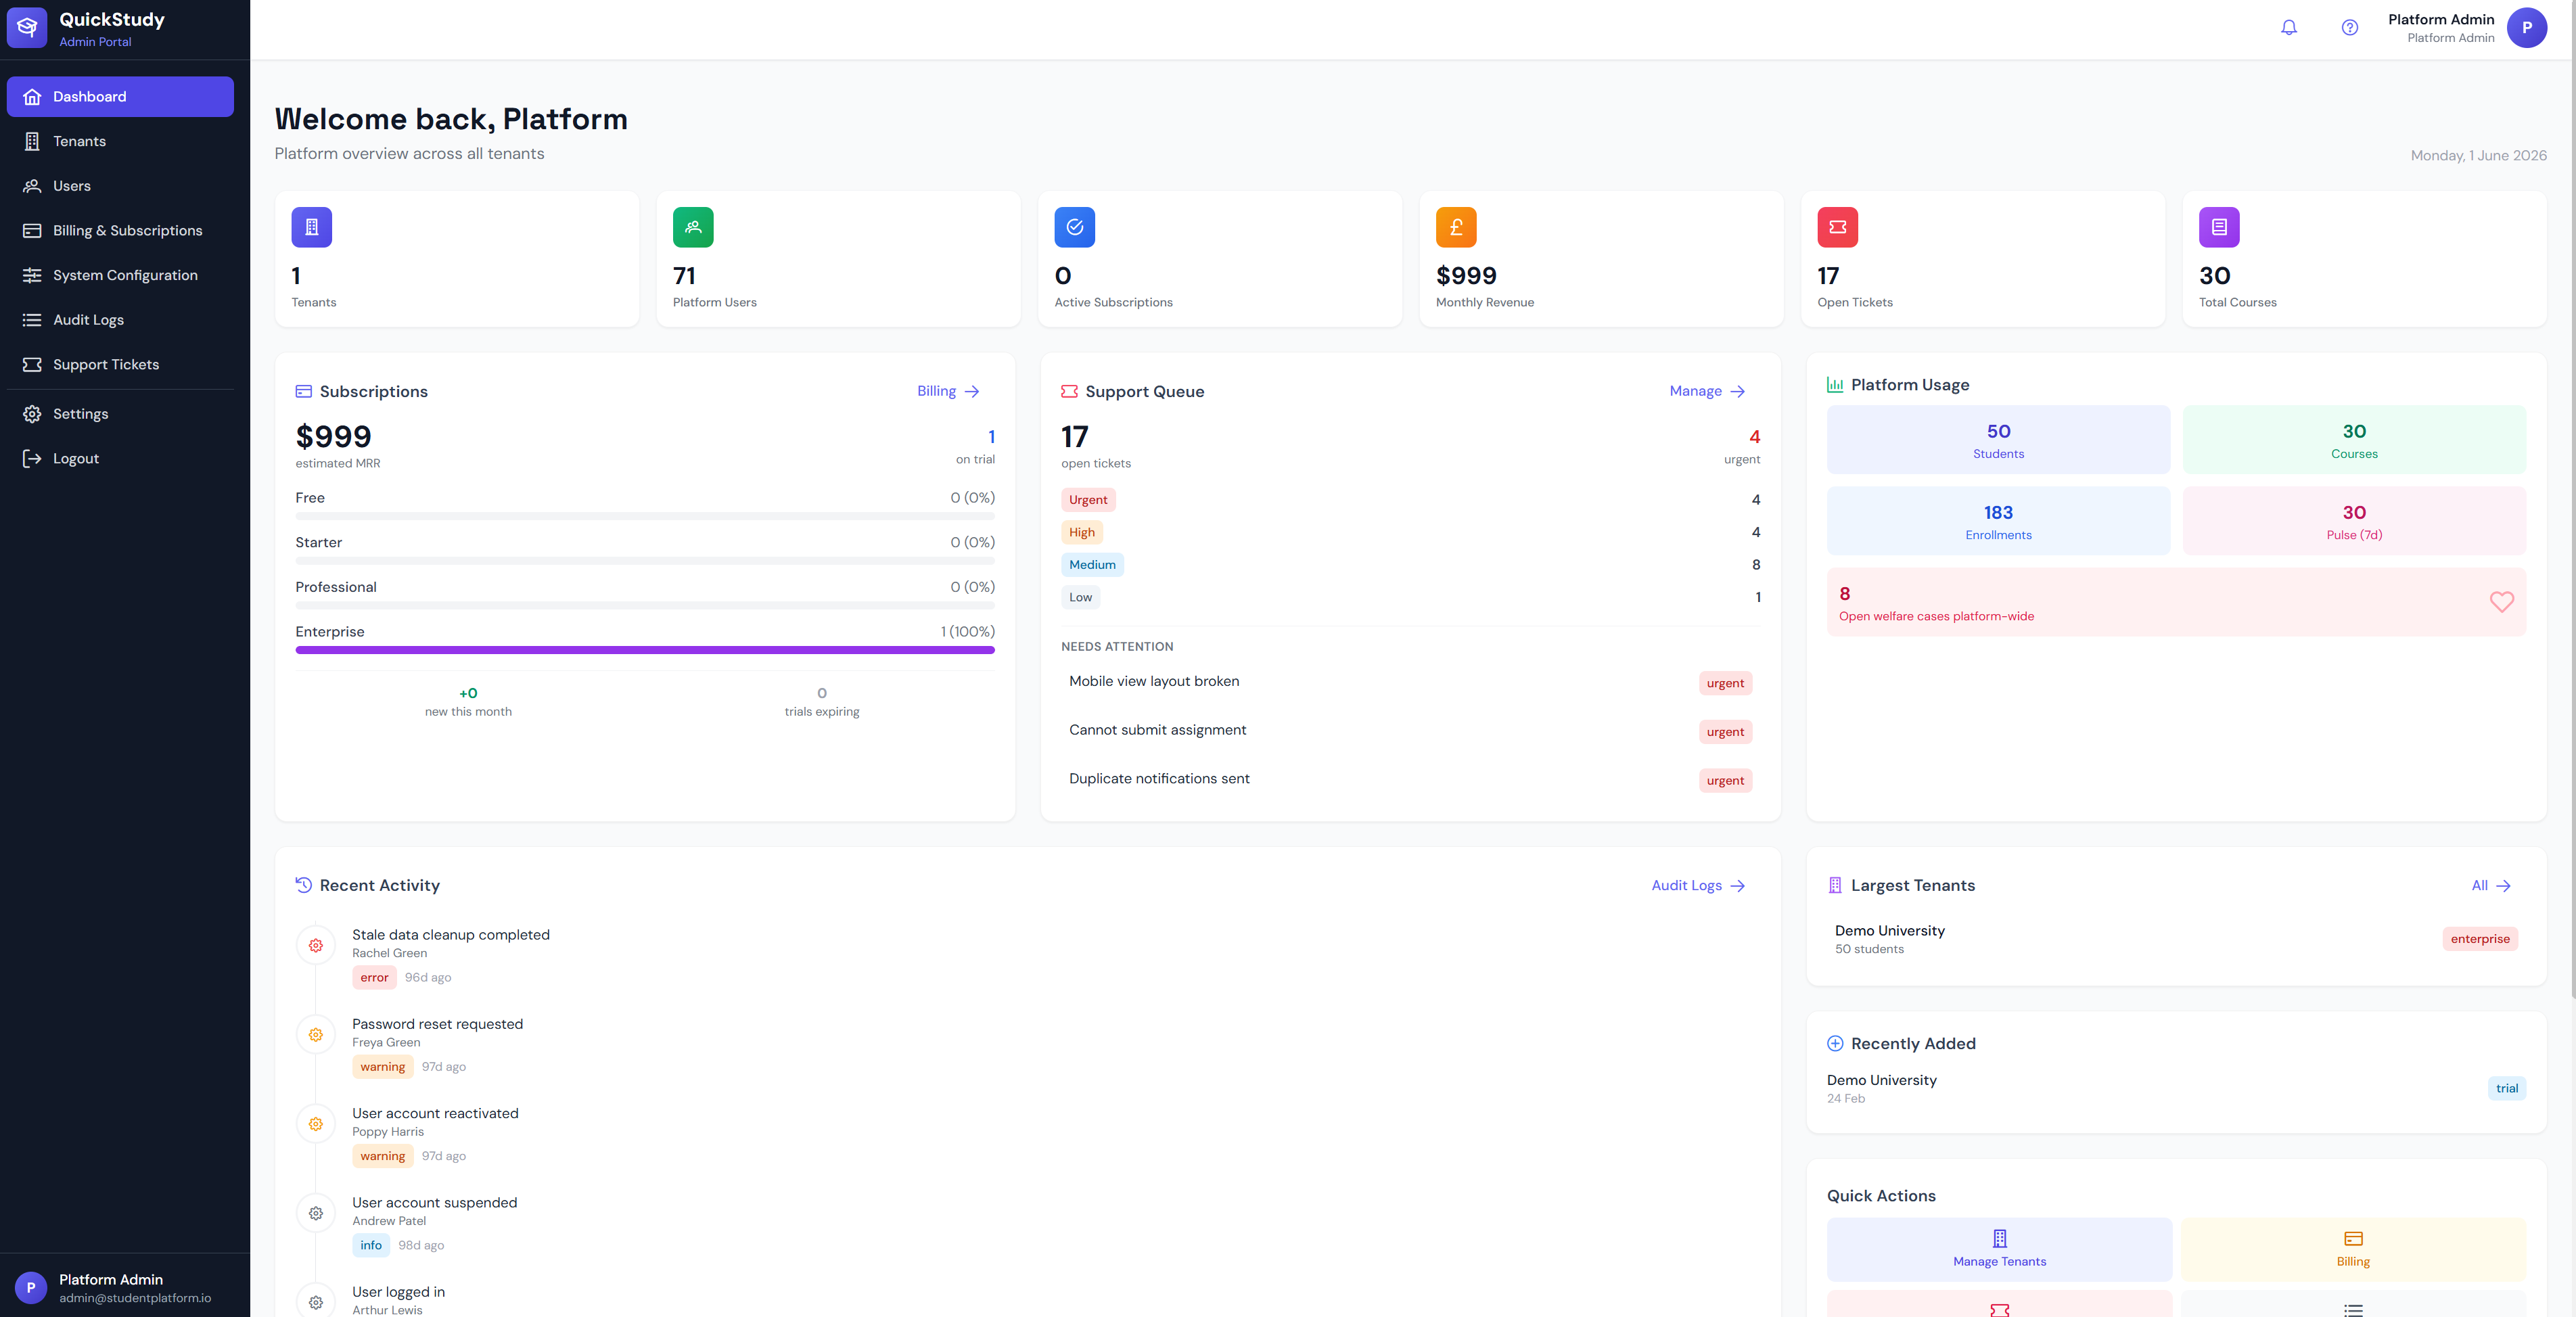Click the High priority badge
2576x1317 pixels.
pyautogui.click(x=1082, y=533)
